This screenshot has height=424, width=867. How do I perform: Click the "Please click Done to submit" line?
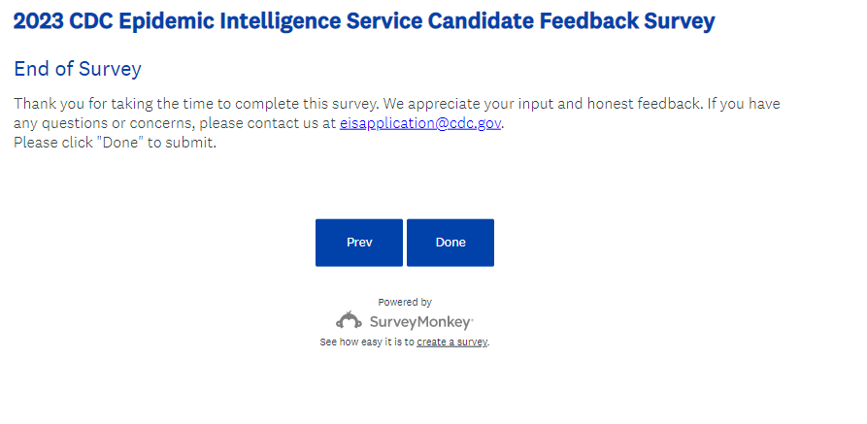(115, 143)
